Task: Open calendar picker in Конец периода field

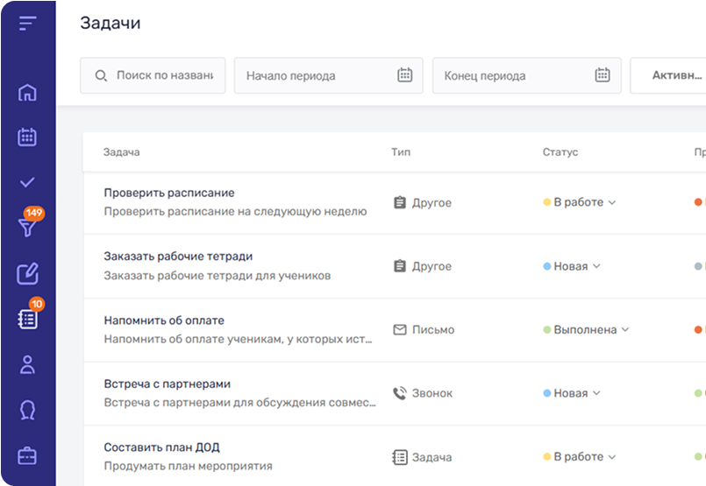Action: click(x=603, y=75)
